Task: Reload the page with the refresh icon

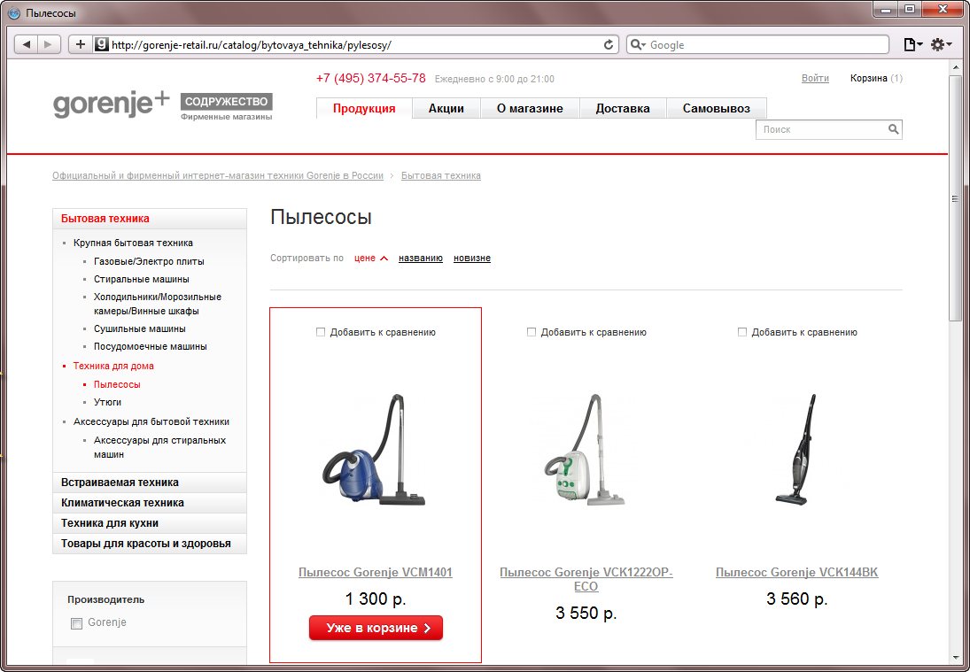Action: tap(609, 44)
